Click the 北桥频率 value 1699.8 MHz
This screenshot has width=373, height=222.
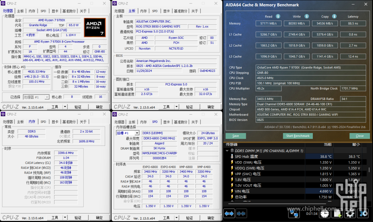coord(86,141)
